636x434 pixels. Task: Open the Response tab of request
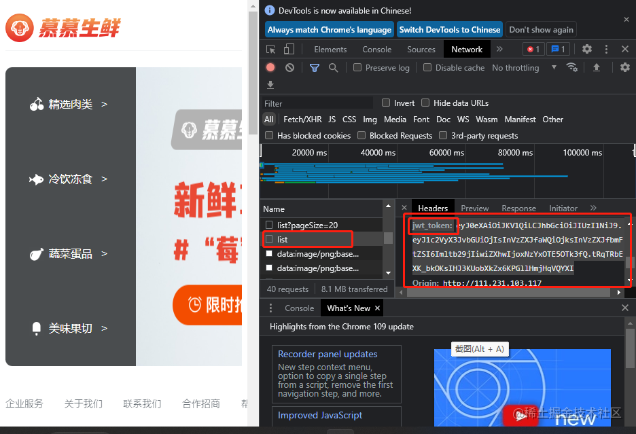click(x=518, y=208)
